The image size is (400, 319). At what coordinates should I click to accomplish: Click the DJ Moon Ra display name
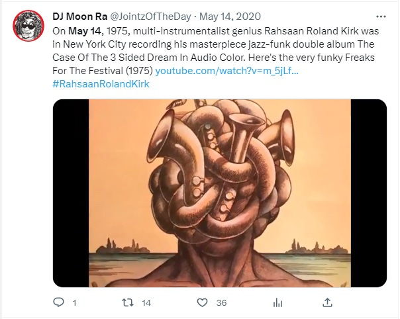click(x=79, y=17)
